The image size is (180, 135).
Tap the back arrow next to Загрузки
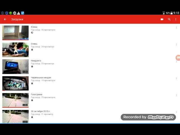[5, 19]
